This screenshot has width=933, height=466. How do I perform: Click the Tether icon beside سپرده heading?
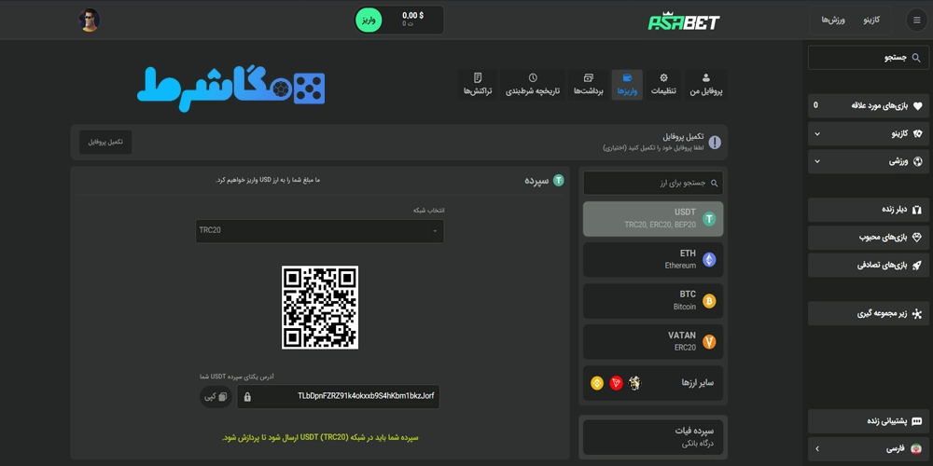(558, 180)
